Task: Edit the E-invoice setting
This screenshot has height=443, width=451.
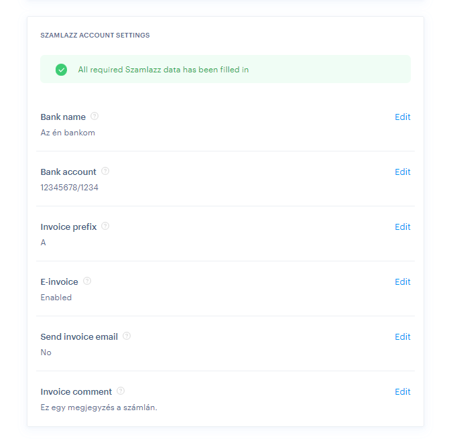Action: pos(402,281)
